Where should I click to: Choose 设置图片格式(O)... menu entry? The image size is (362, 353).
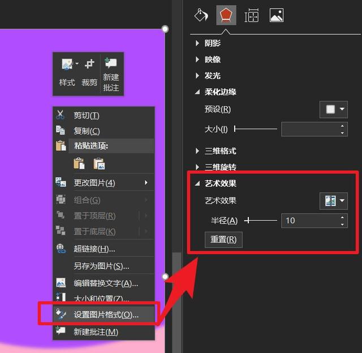click(104, 314)
